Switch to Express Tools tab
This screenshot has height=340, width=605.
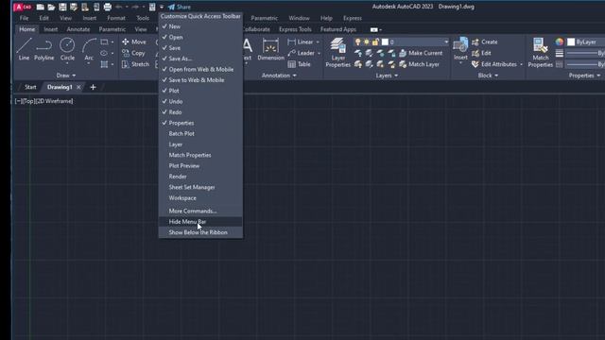295,29
